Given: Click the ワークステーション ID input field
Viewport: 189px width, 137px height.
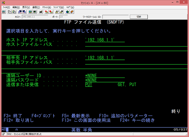Looking at the screenshot, I should pyautogui.click(x=116, y=17).
